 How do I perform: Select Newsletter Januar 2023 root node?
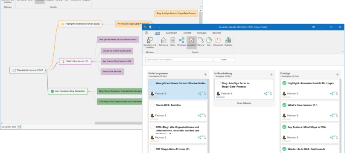[27, 70]
